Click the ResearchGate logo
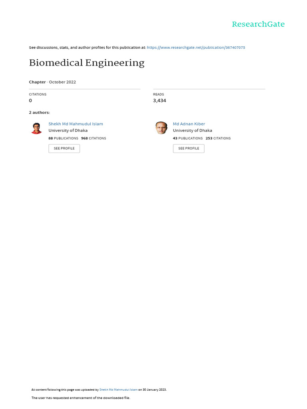307x409 pixels. coord(258,24)
